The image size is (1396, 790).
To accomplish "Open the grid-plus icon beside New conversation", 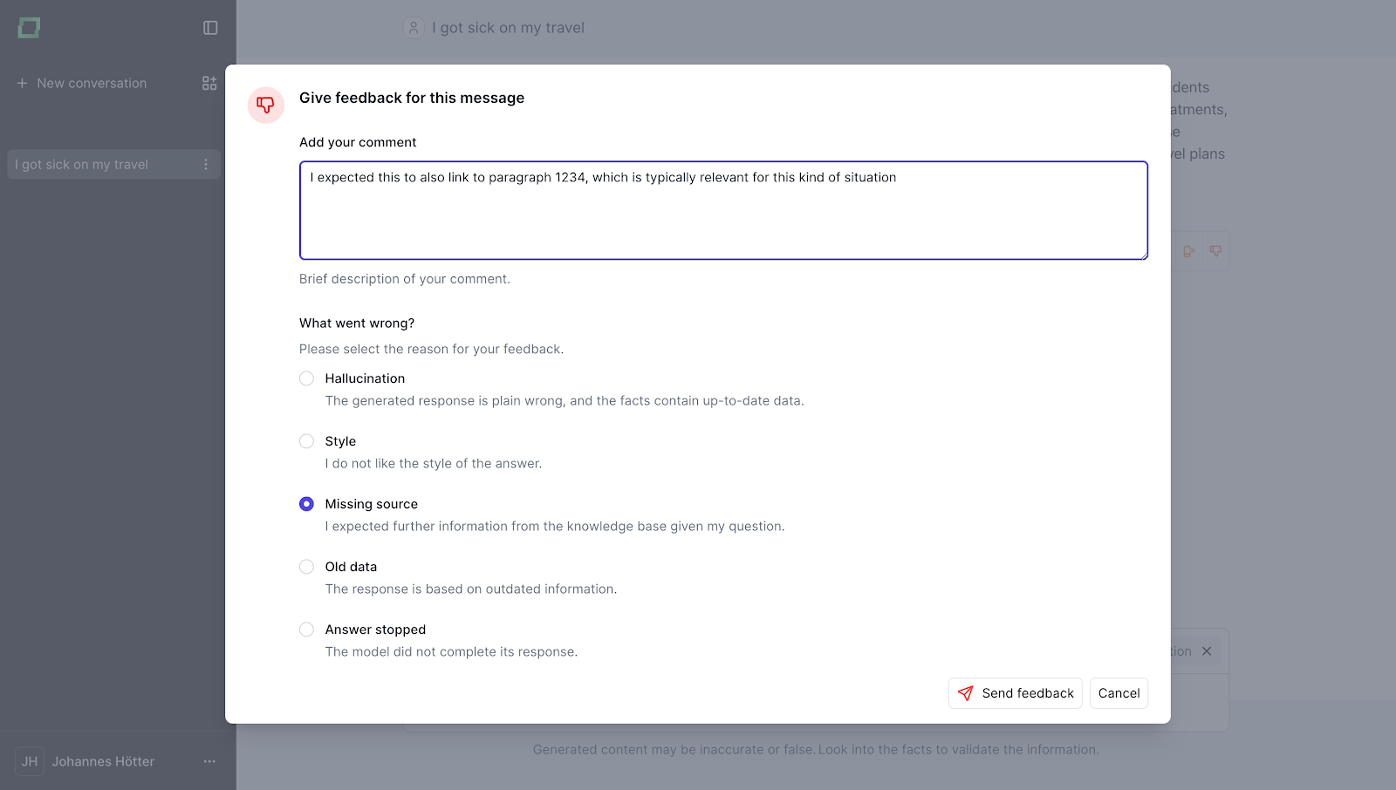I will (x=209, y=84).
